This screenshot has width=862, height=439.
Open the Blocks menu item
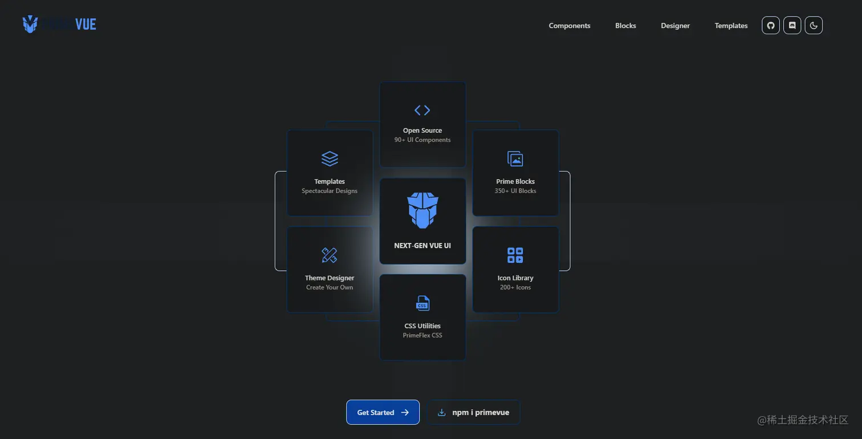point(625,26)
